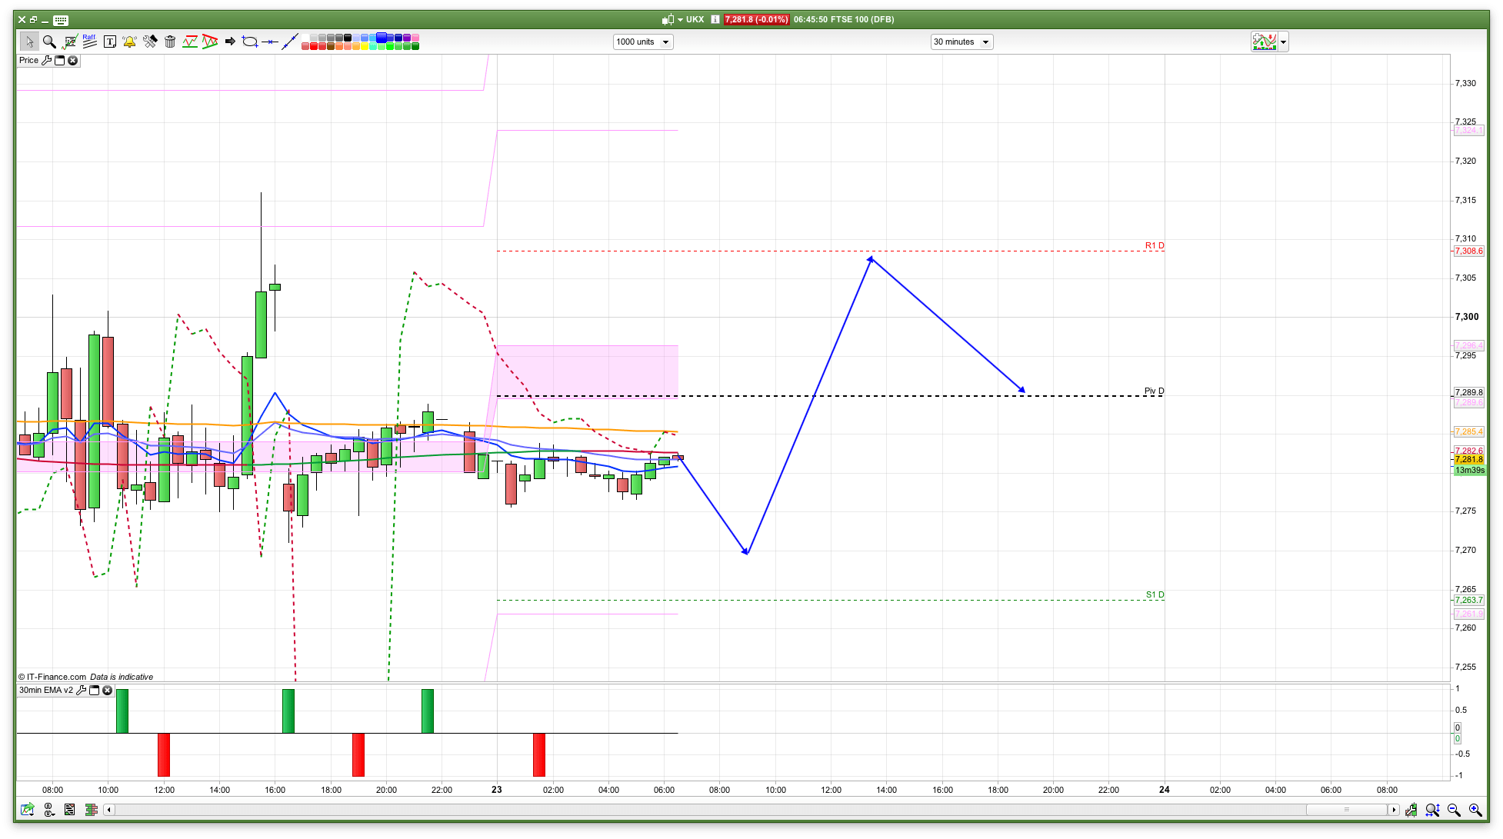Pick the yellow color swatch

[365, 46]
